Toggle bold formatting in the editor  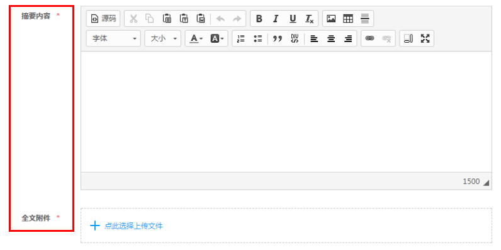coord(259,19)
